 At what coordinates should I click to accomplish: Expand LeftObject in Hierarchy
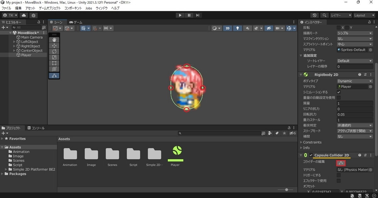(x=14, y=42)
